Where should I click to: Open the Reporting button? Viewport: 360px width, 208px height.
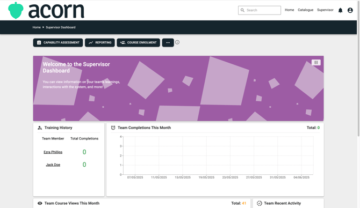click(x=99, y=42)
